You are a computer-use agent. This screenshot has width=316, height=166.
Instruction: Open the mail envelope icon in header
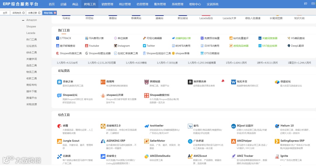[x=313, y=4]
